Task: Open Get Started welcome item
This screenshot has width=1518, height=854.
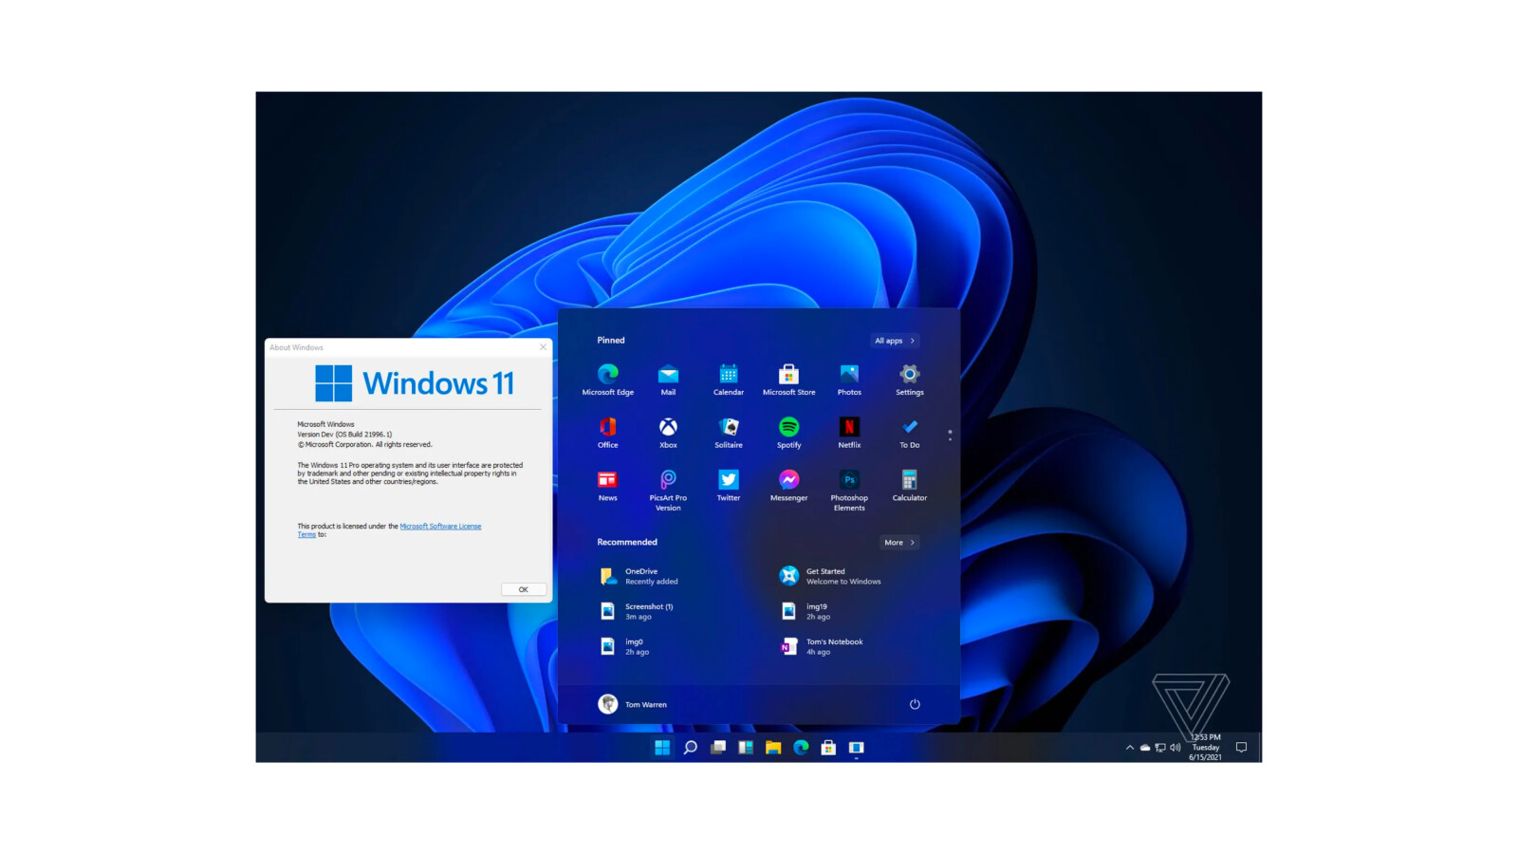Action: coord(830,576)
